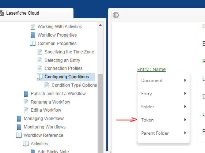Expand the Folder submenu arrow

coord(185,107)
